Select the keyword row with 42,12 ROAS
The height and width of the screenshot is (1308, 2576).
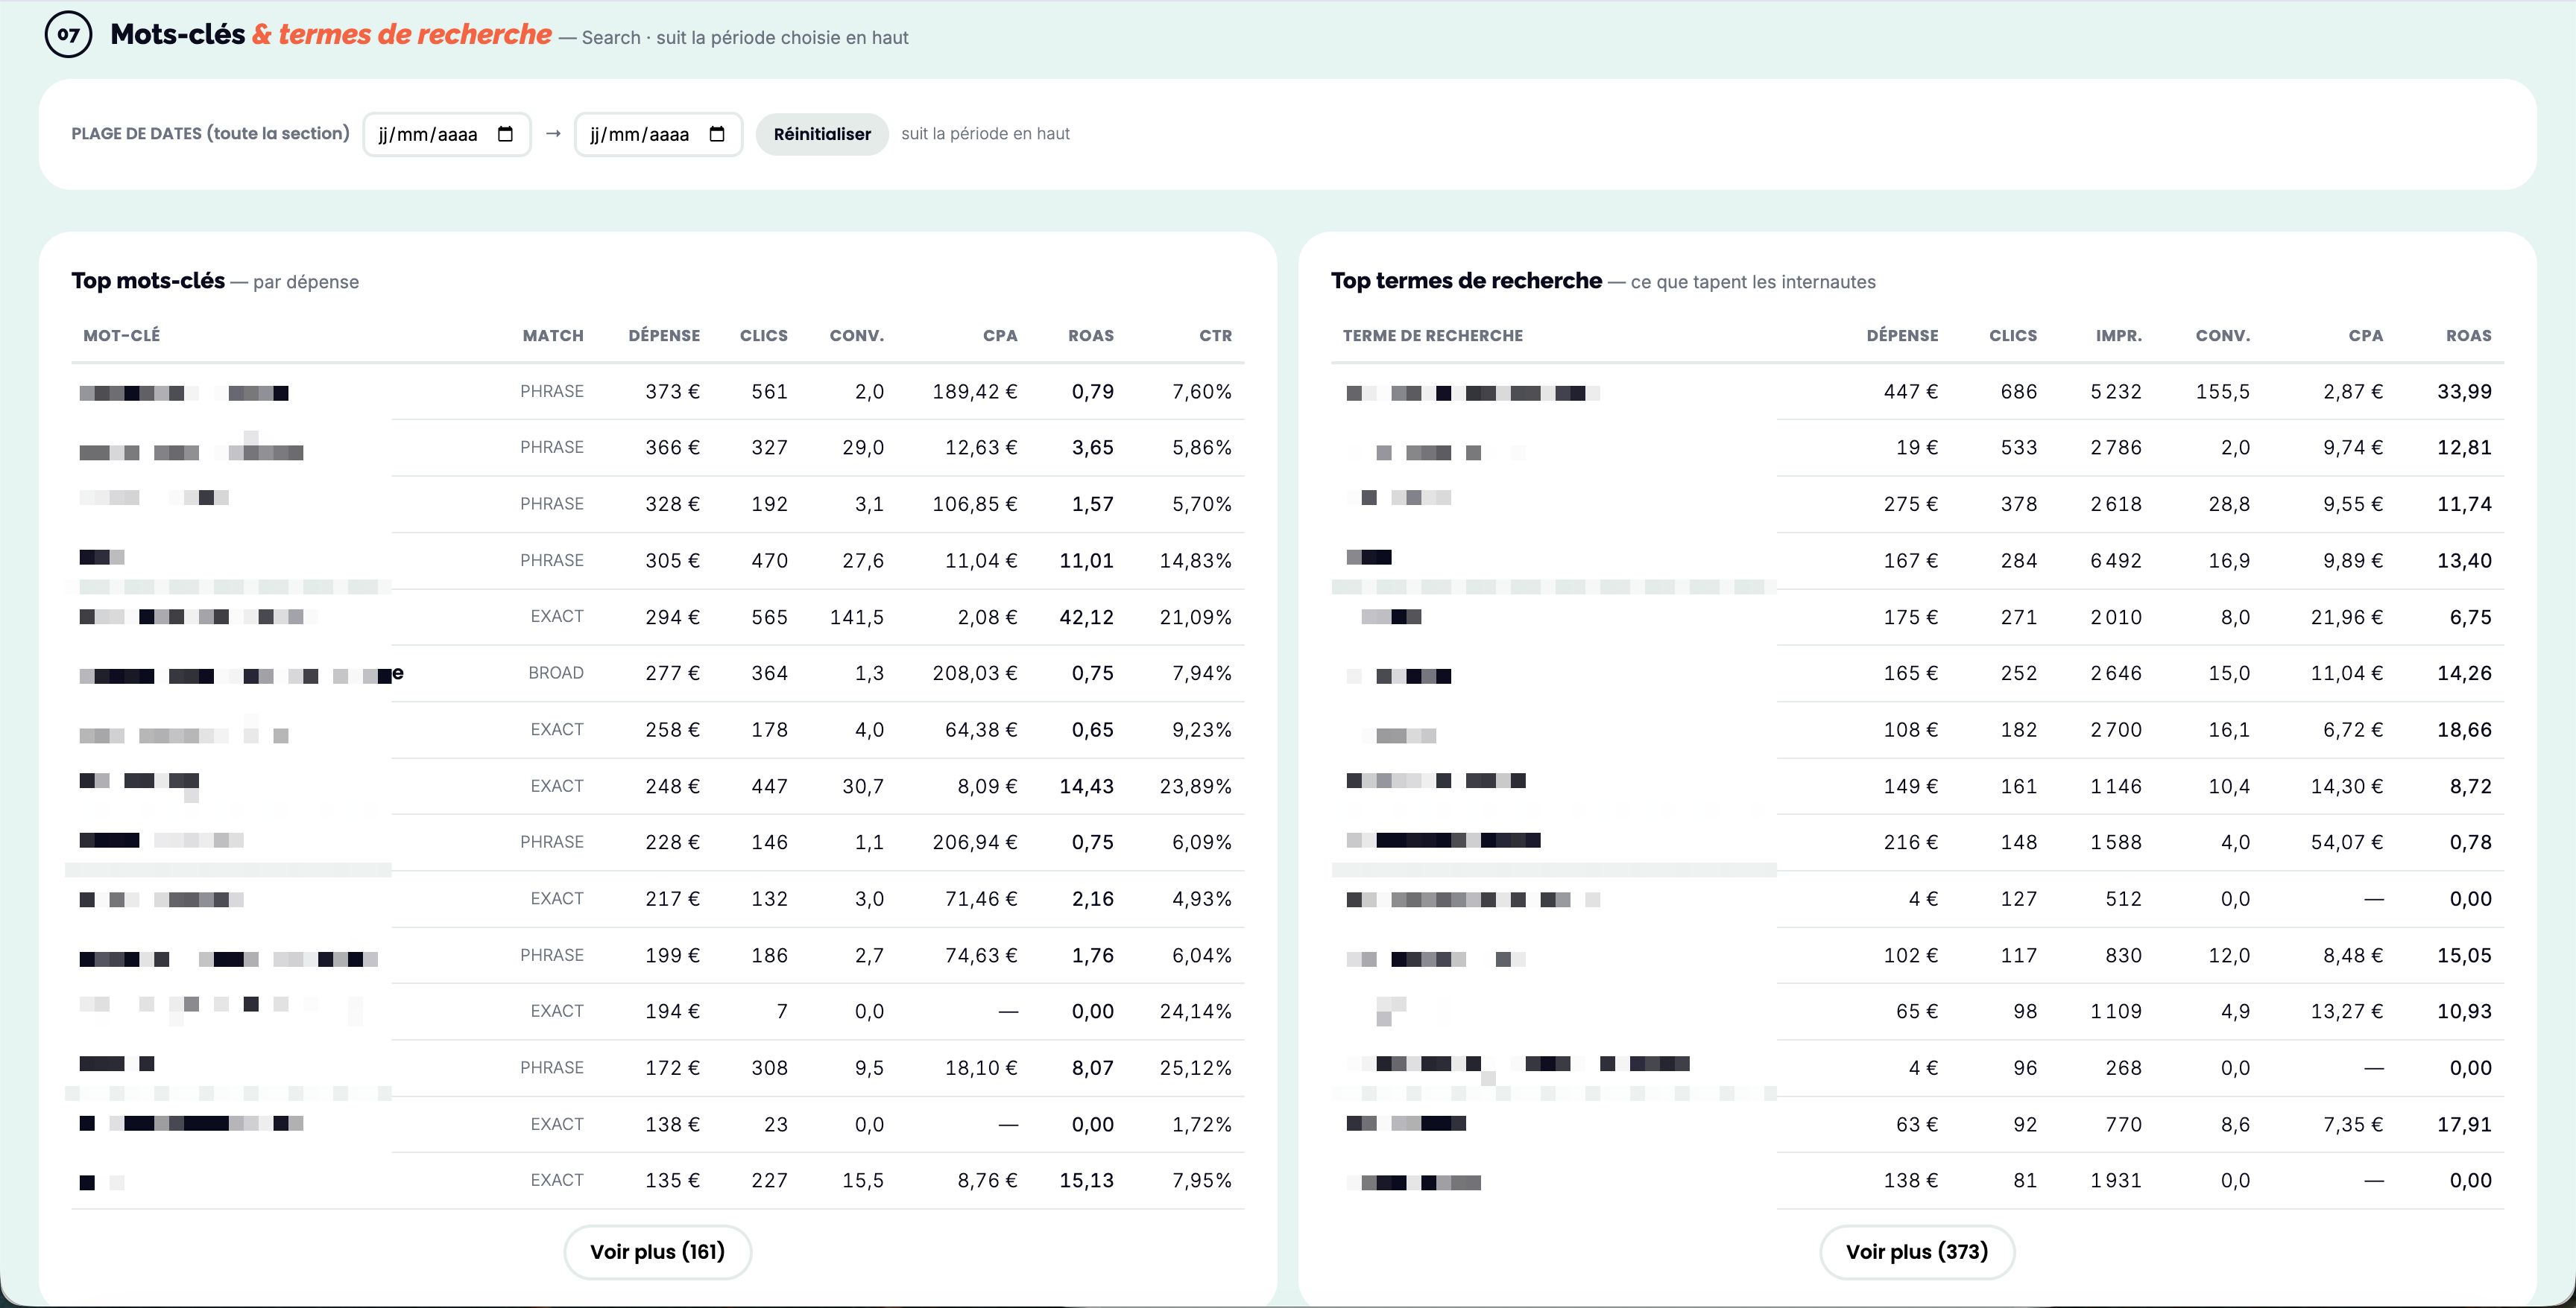coord(657,618)
